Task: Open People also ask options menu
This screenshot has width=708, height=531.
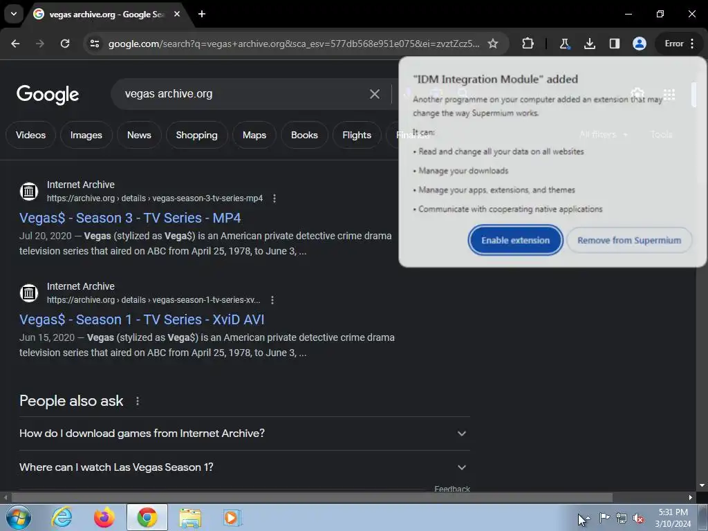Action: coord(138,401)
